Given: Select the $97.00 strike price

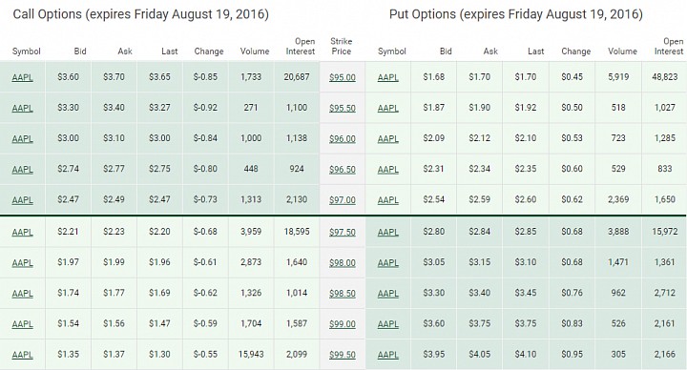Looking at the screenshot, I should [x=343, y=200].
